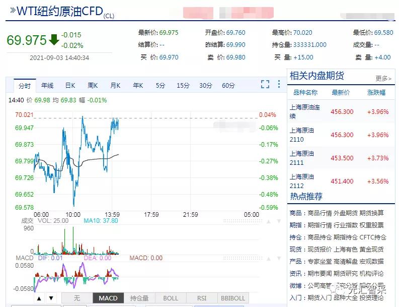Select the BBIBOLL indicator button

point(233,298)
